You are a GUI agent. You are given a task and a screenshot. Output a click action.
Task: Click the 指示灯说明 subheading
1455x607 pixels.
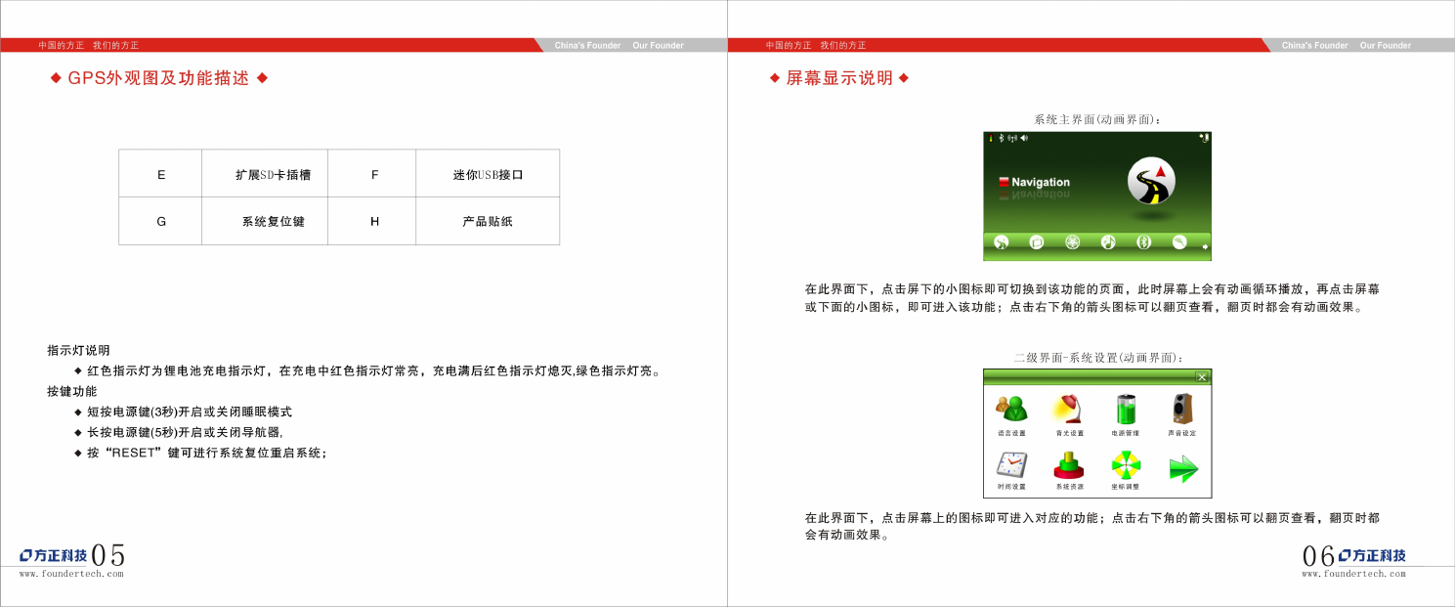[x=78, y=350]
